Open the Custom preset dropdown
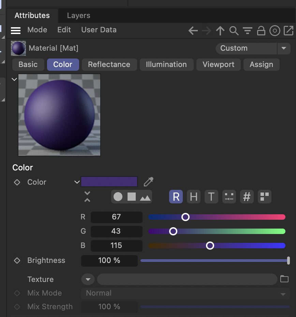The height and width of the screenshot is (317, 296). 284,48
